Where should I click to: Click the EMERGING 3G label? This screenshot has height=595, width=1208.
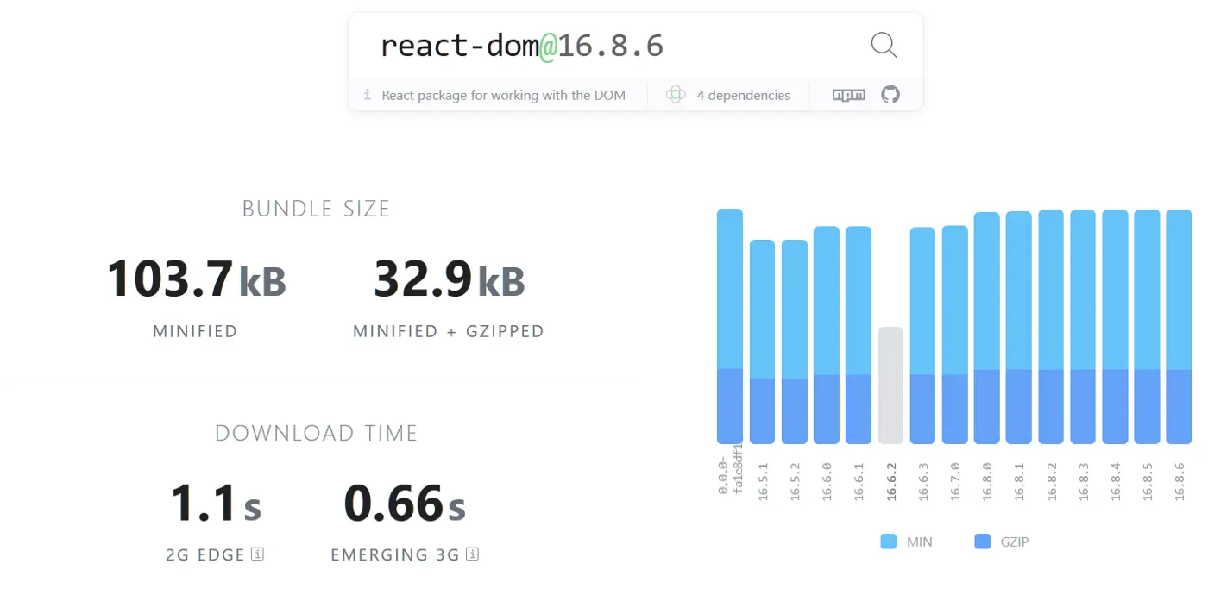395,555
